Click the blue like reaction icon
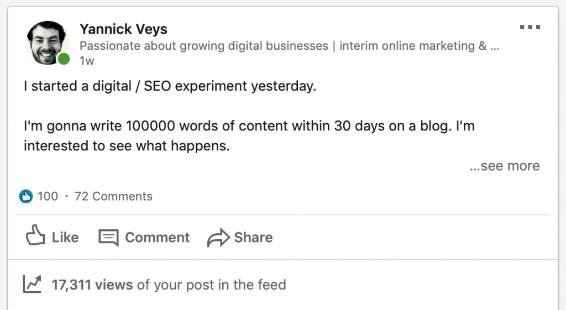The width and height of the screenshot is (566, 310). pyautogui.click(x=25, y=196)
